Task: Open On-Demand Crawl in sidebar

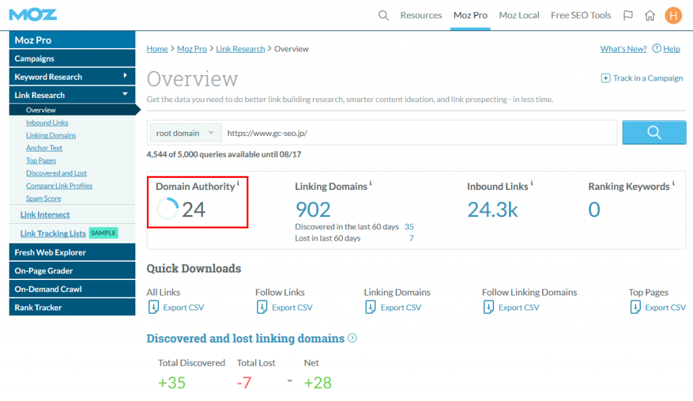Action: [x=72, y=289]
